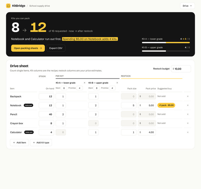The image size is (201, 189).
Task: Open the Drive dropdown menu
Action: coord(187,6)
